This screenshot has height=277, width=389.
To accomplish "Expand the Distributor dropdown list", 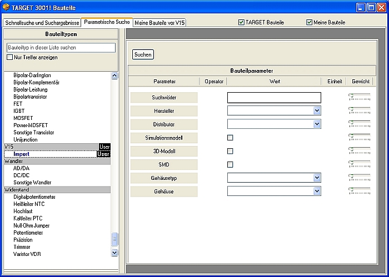I will click(x=317, y=124).
